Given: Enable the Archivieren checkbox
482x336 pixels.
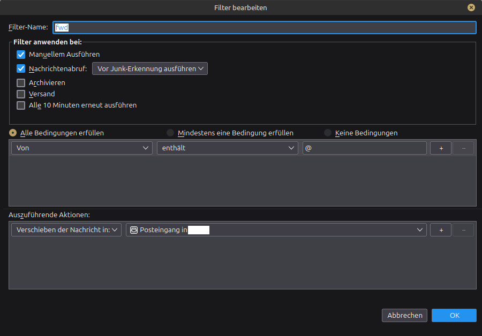Looking at the screenshot, I should click(21, 83).
